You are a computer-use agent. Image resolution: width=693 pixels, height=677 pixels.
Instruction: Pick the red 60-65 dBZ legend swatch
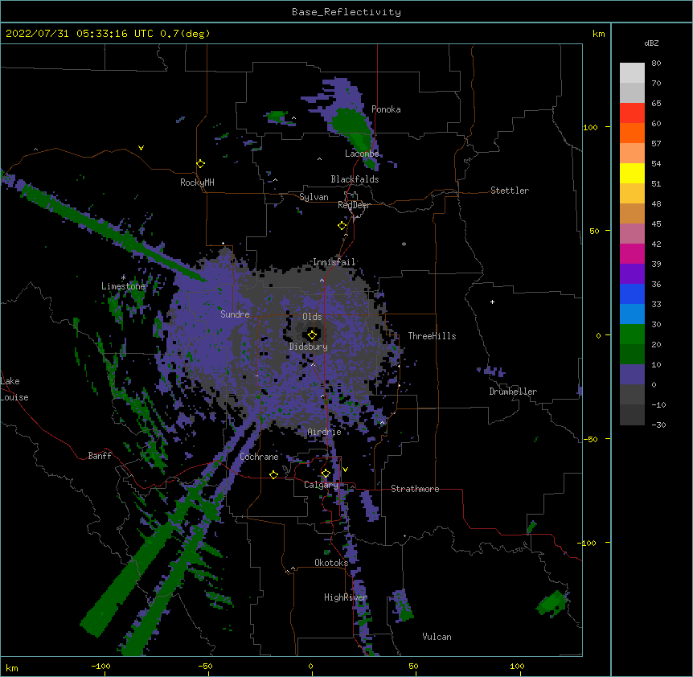632,113
